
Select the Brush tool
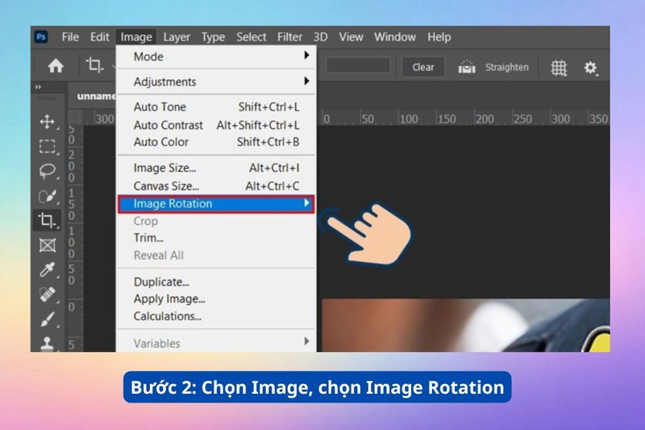tap(48, 319)
